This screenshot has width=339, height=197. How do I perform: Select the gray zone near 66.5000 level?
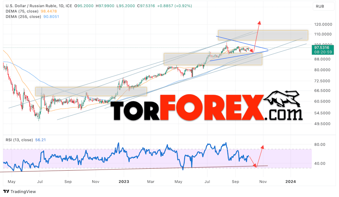91,92
